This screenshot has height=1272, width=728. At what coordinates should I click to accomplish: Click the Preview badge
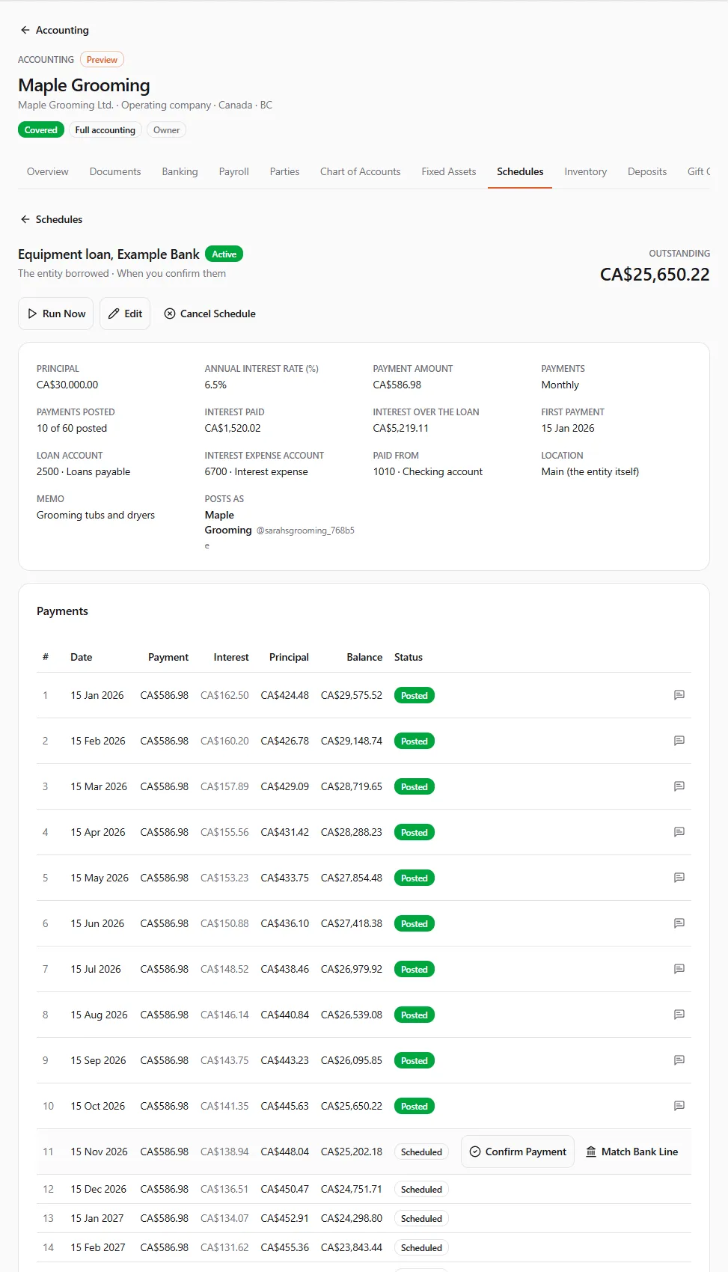tap(102, 60)
